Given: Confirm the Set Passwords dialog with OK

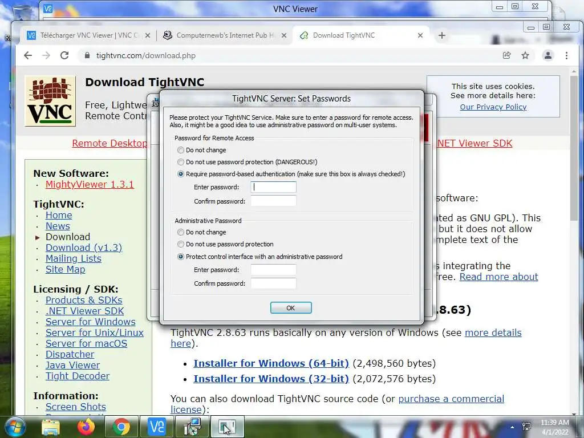Looking at the screenshot, I should [x=291, y=308].
